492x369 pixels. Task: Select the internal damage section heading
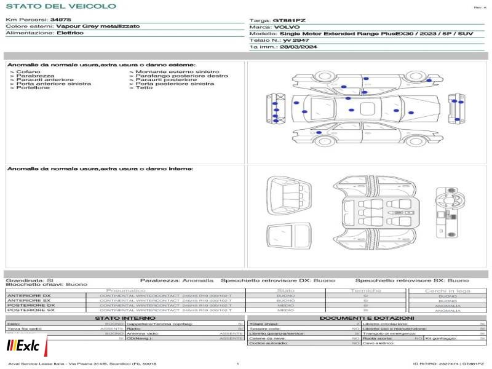[100, 169]
